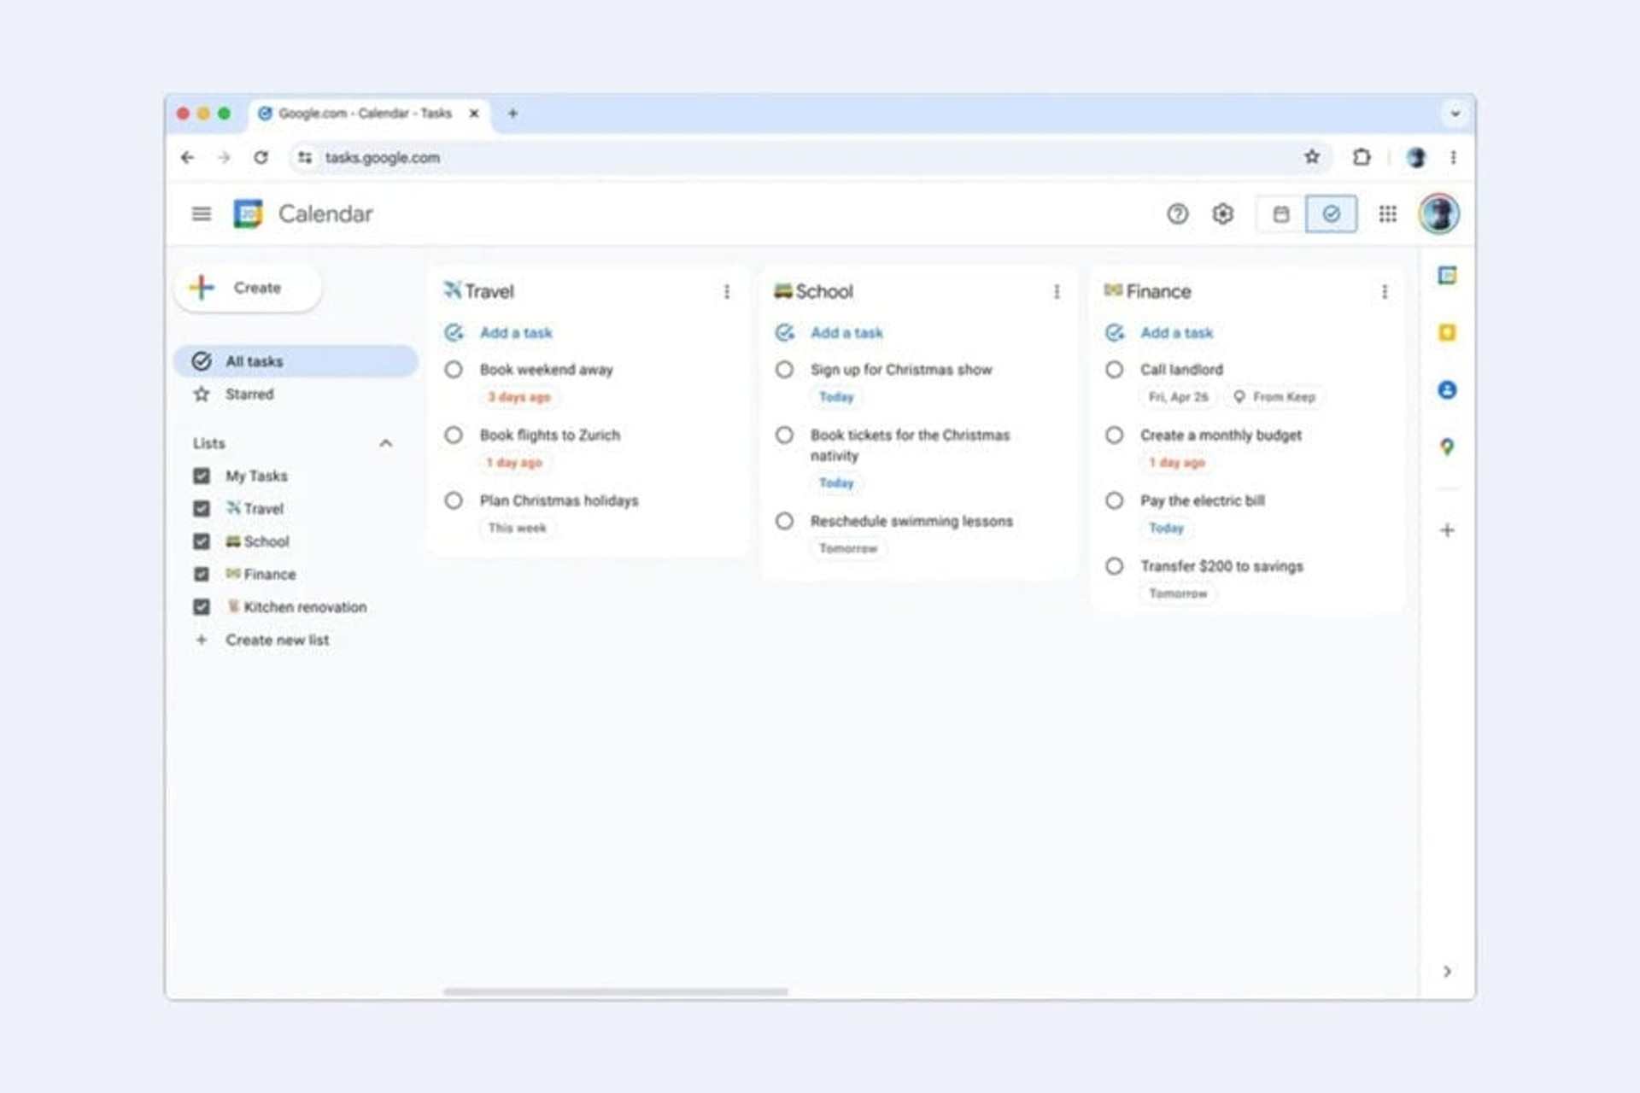This screenshot has height=1093, width=1640.
Task: Toggle main menu hamburger icon
Action: tap(201, 213)
